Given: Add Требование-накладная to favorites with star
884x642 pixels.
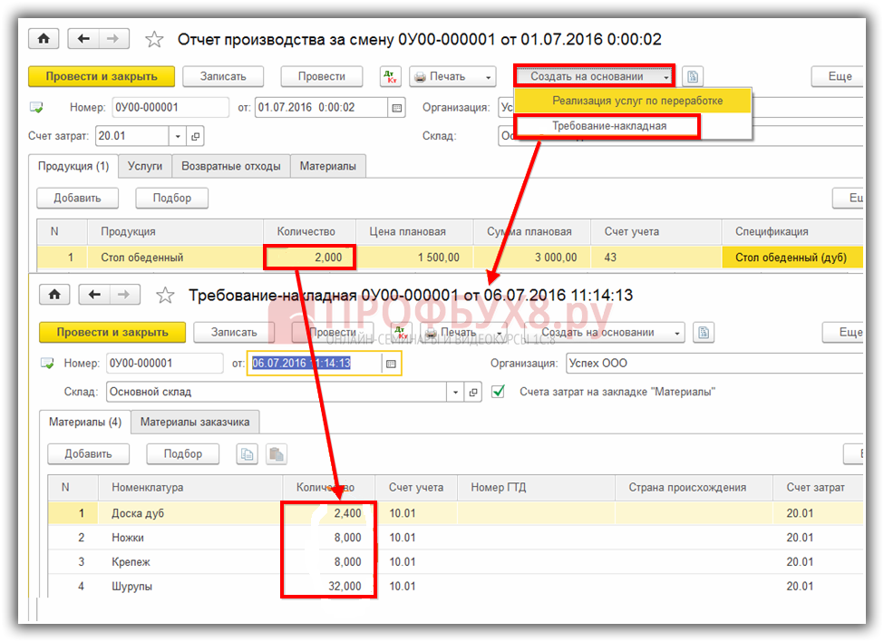Looking at the screenshot, I should point(165,296).
